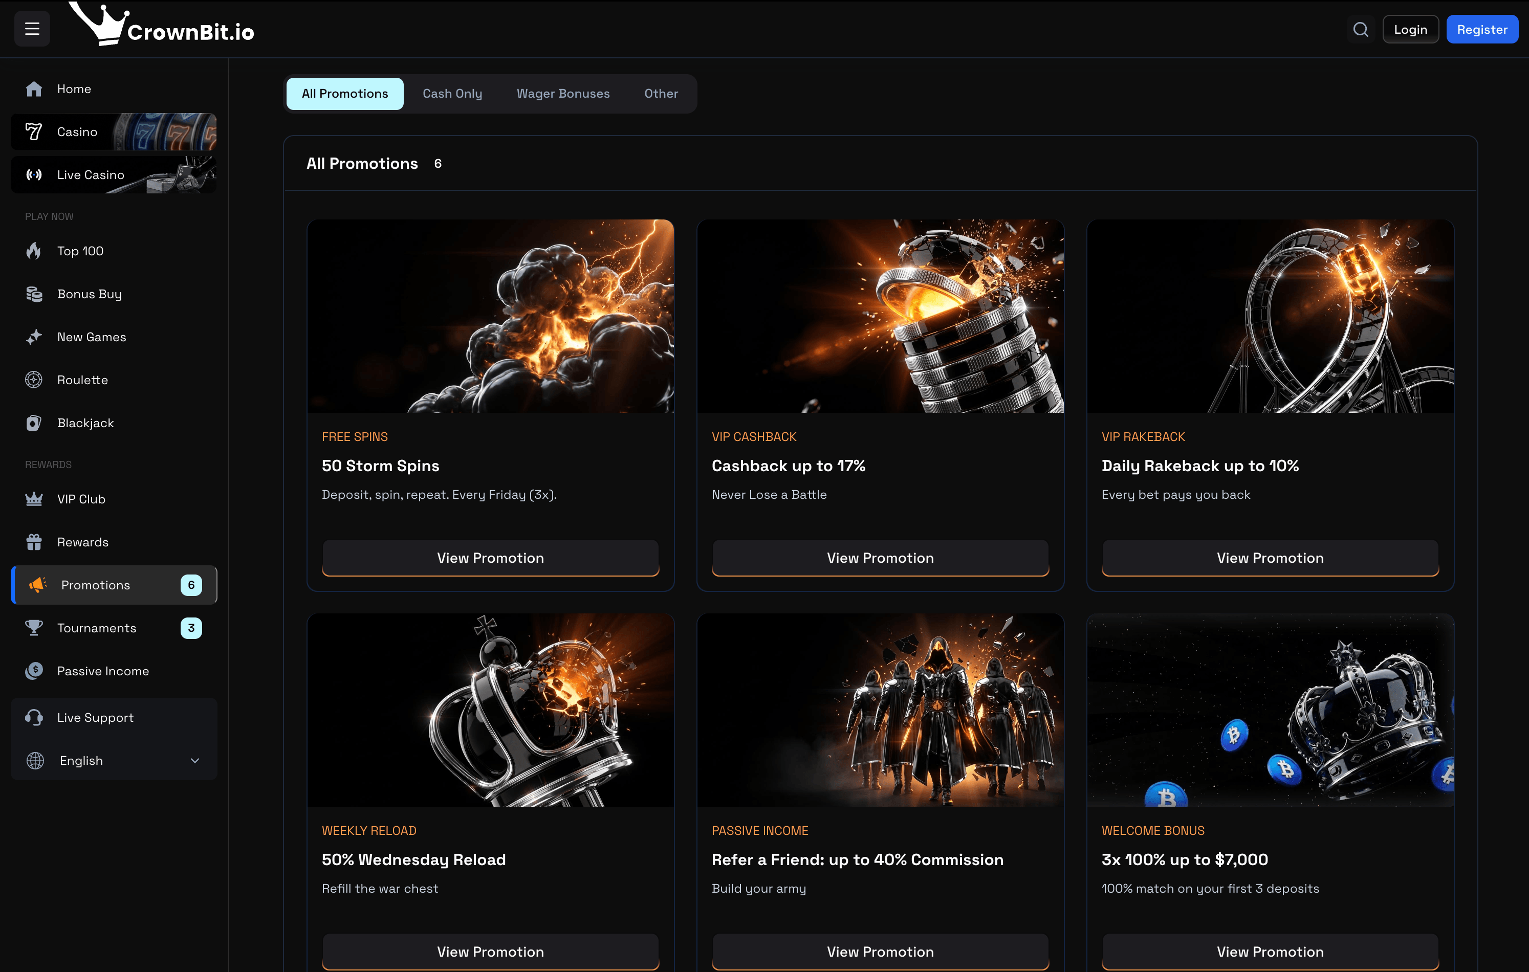1529x972 pixels.
Task: Click the Promotions megaphone icon
Action: (x=37, y=585)
